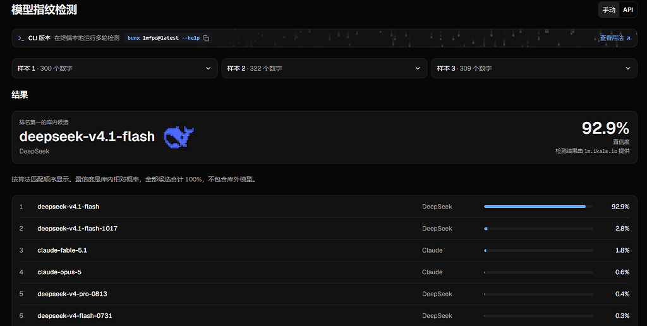The width and height of the screenshot is (647, 326).
Task: Select the deepseek-v4-pro-0813 row
Action: (324, 294)
